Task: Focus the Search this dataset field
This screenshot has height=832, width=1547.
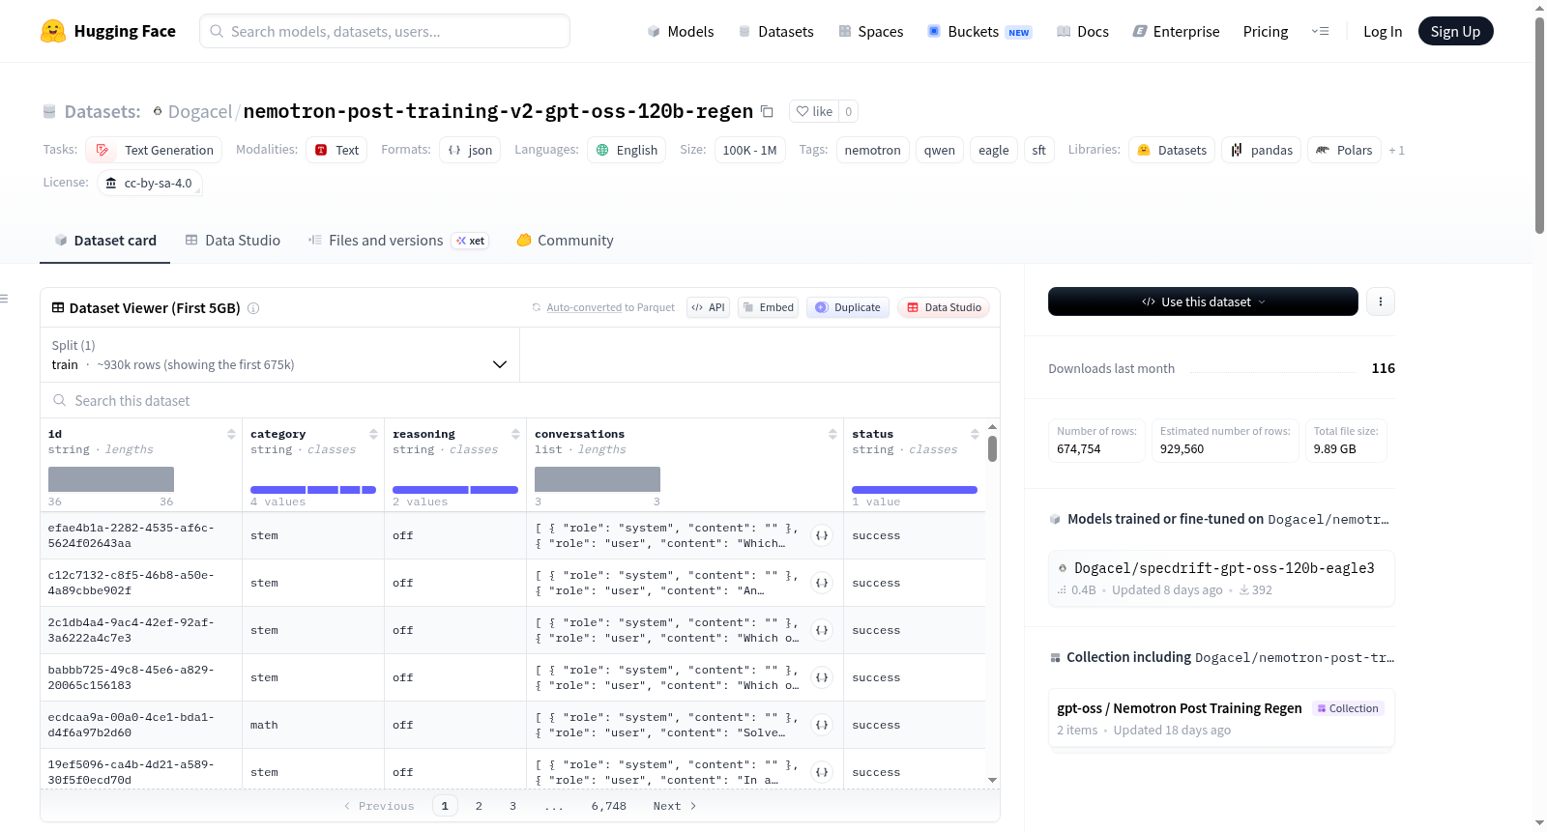Action: pyautogui.click(x=520, y=400)
